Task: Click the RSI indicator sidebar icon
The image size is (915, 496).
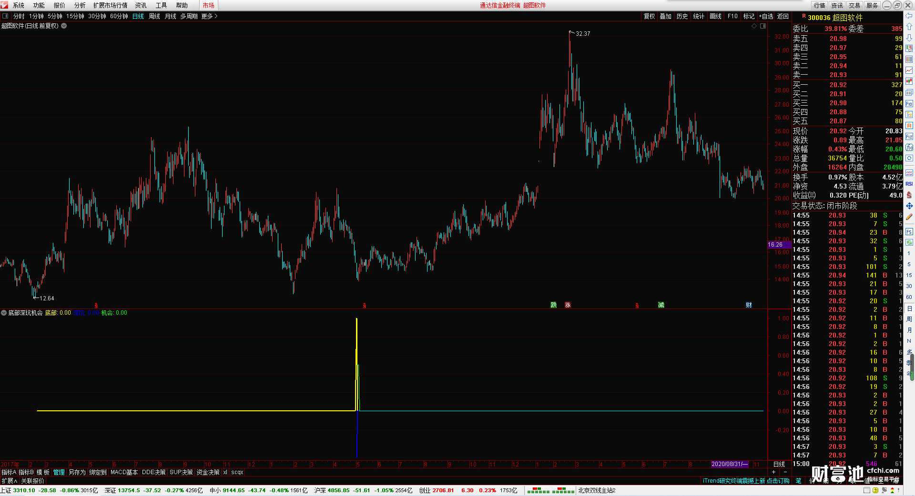Action: point(909,184)
